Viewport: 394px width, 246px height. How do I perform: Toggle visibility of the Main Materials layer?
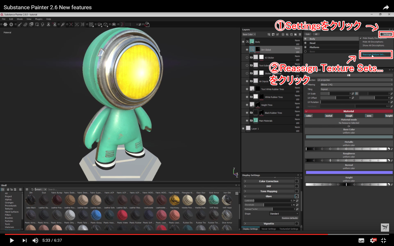point(247,121)
